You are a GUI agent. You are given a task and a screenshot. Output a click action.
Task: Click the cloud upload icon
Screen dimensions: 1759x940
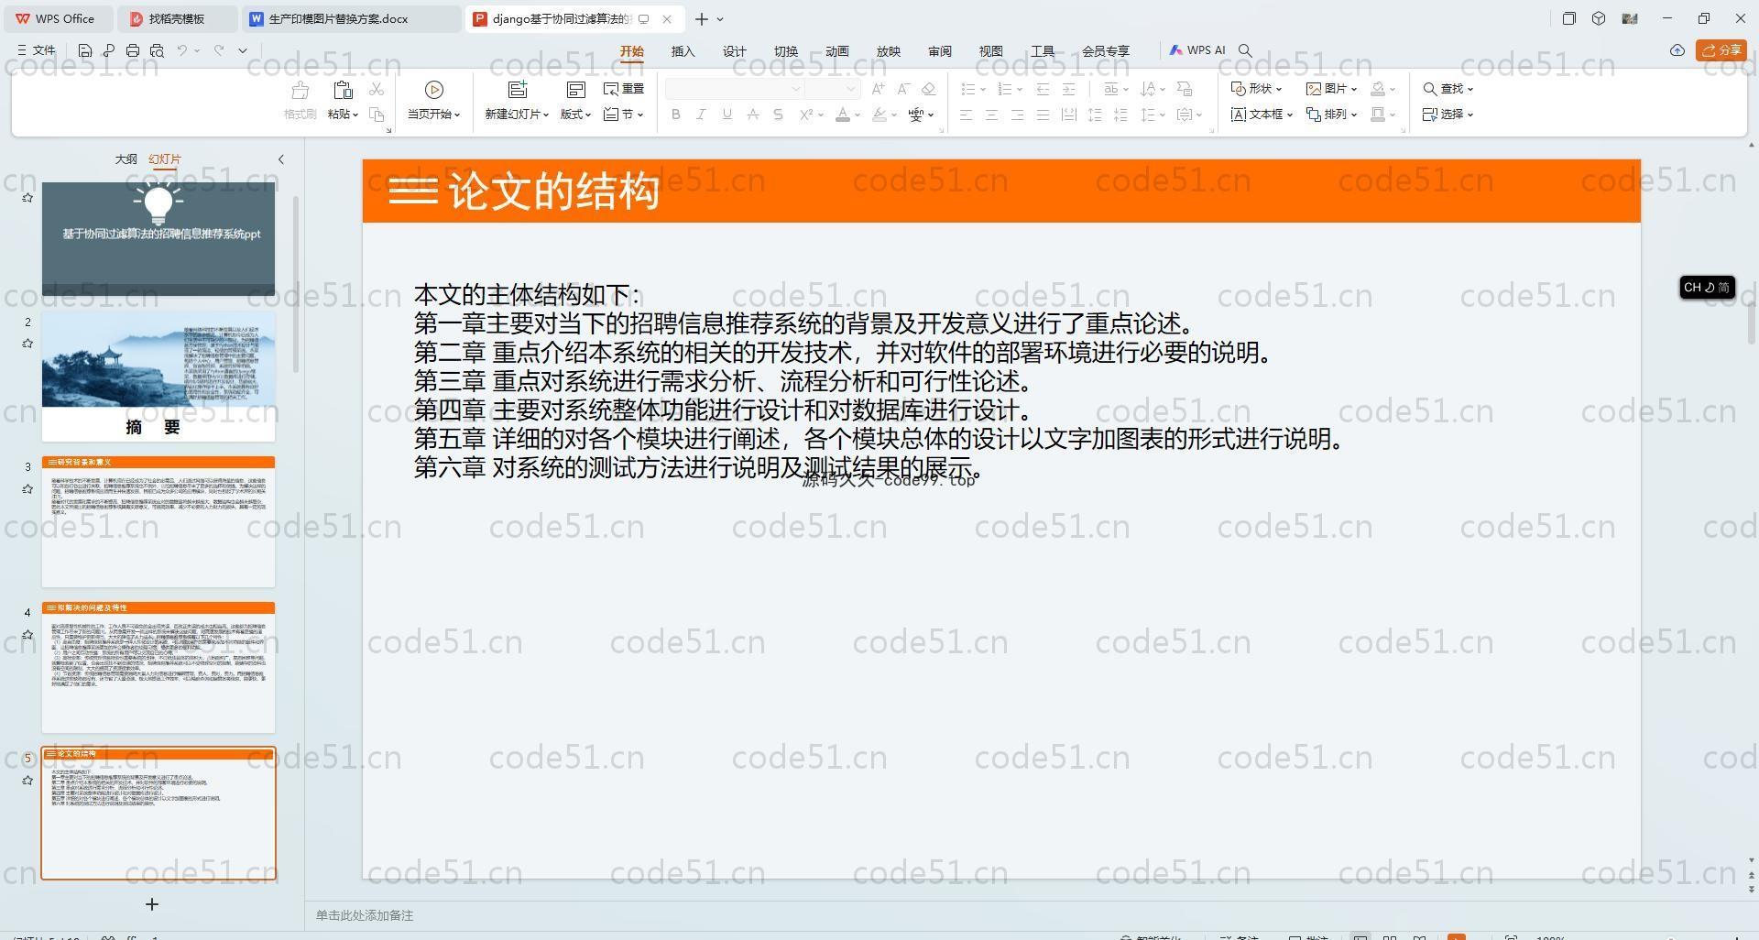[1677, 50]
